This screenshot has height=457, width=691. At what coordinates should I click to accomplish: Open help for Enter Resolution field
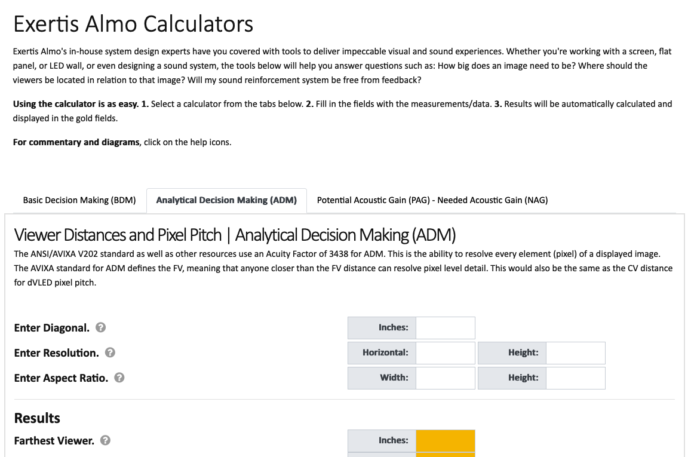(x=110, y=352)
